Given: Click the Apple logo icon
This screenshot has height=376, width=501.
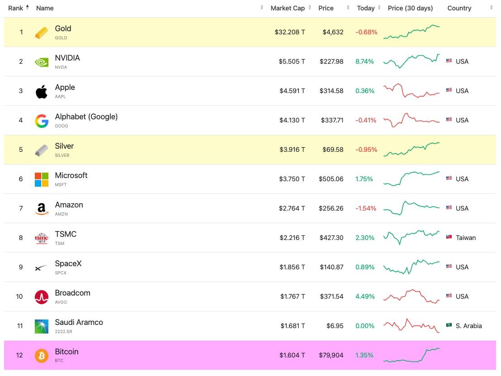Looking at the screenshot, I should point(42,92).
